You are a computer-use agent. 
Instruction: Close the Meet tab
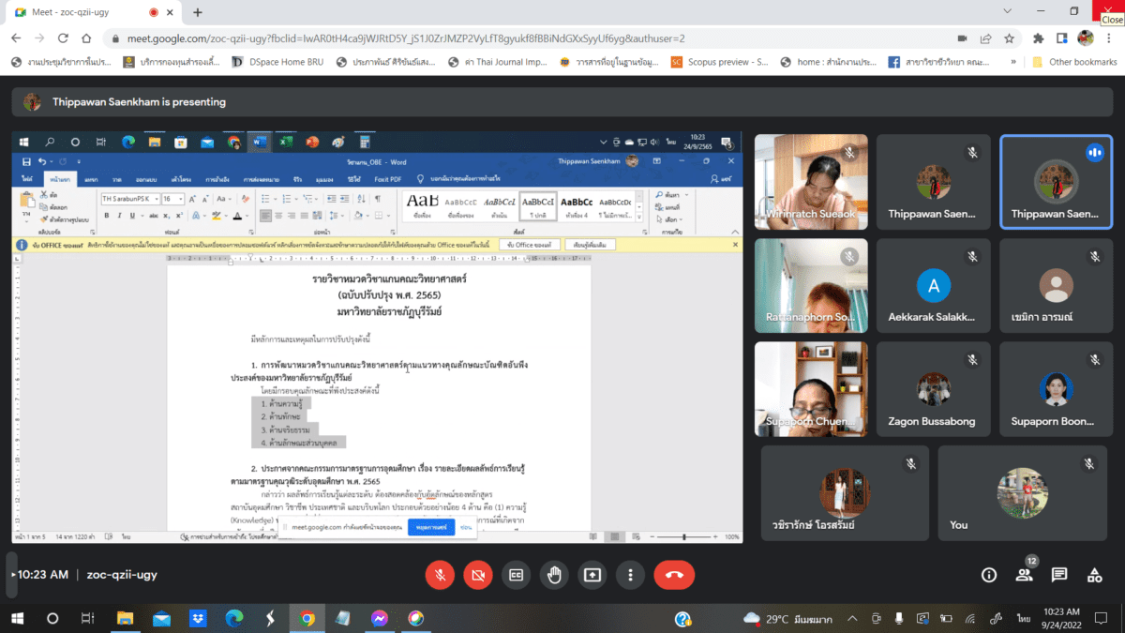(172, 12)
